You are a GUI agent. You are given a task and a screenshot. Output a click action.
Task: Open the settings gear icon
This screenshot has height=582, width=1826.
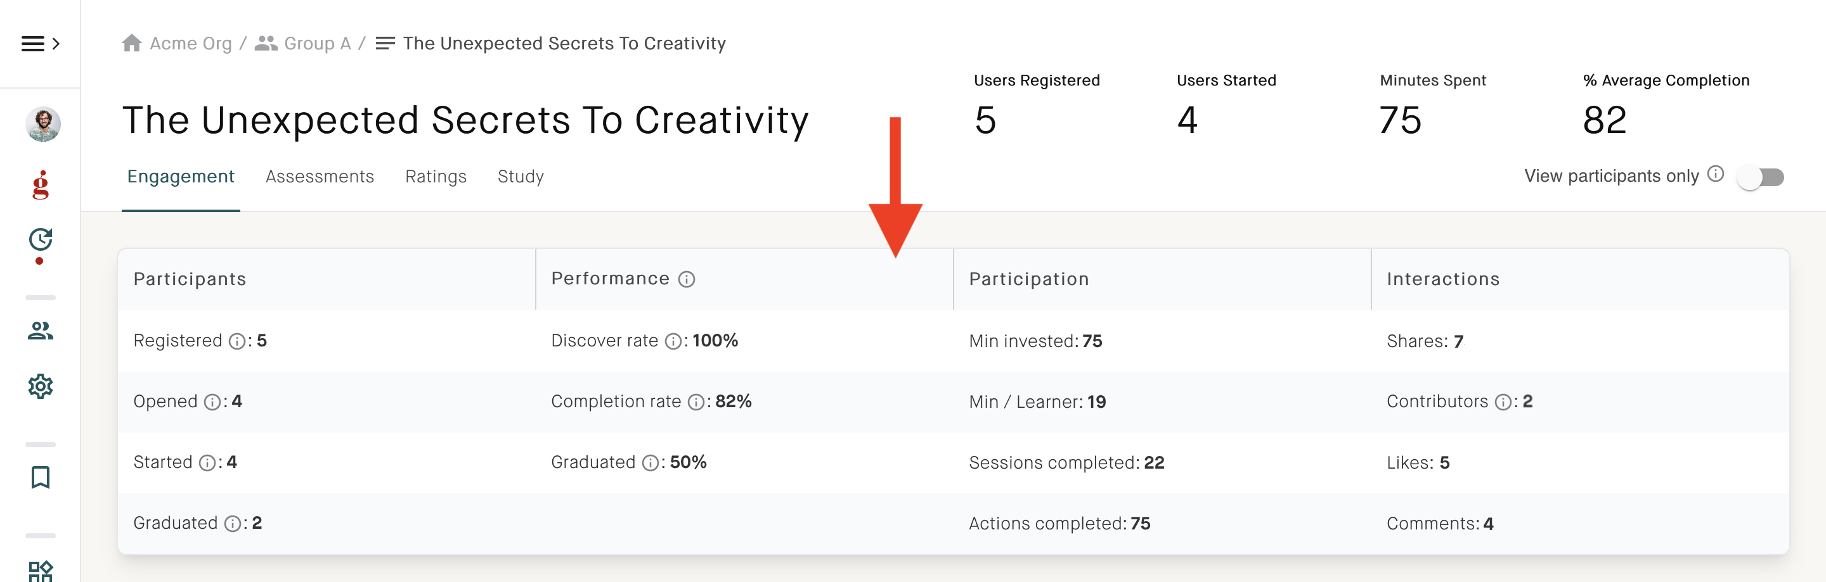click(41, 386)
